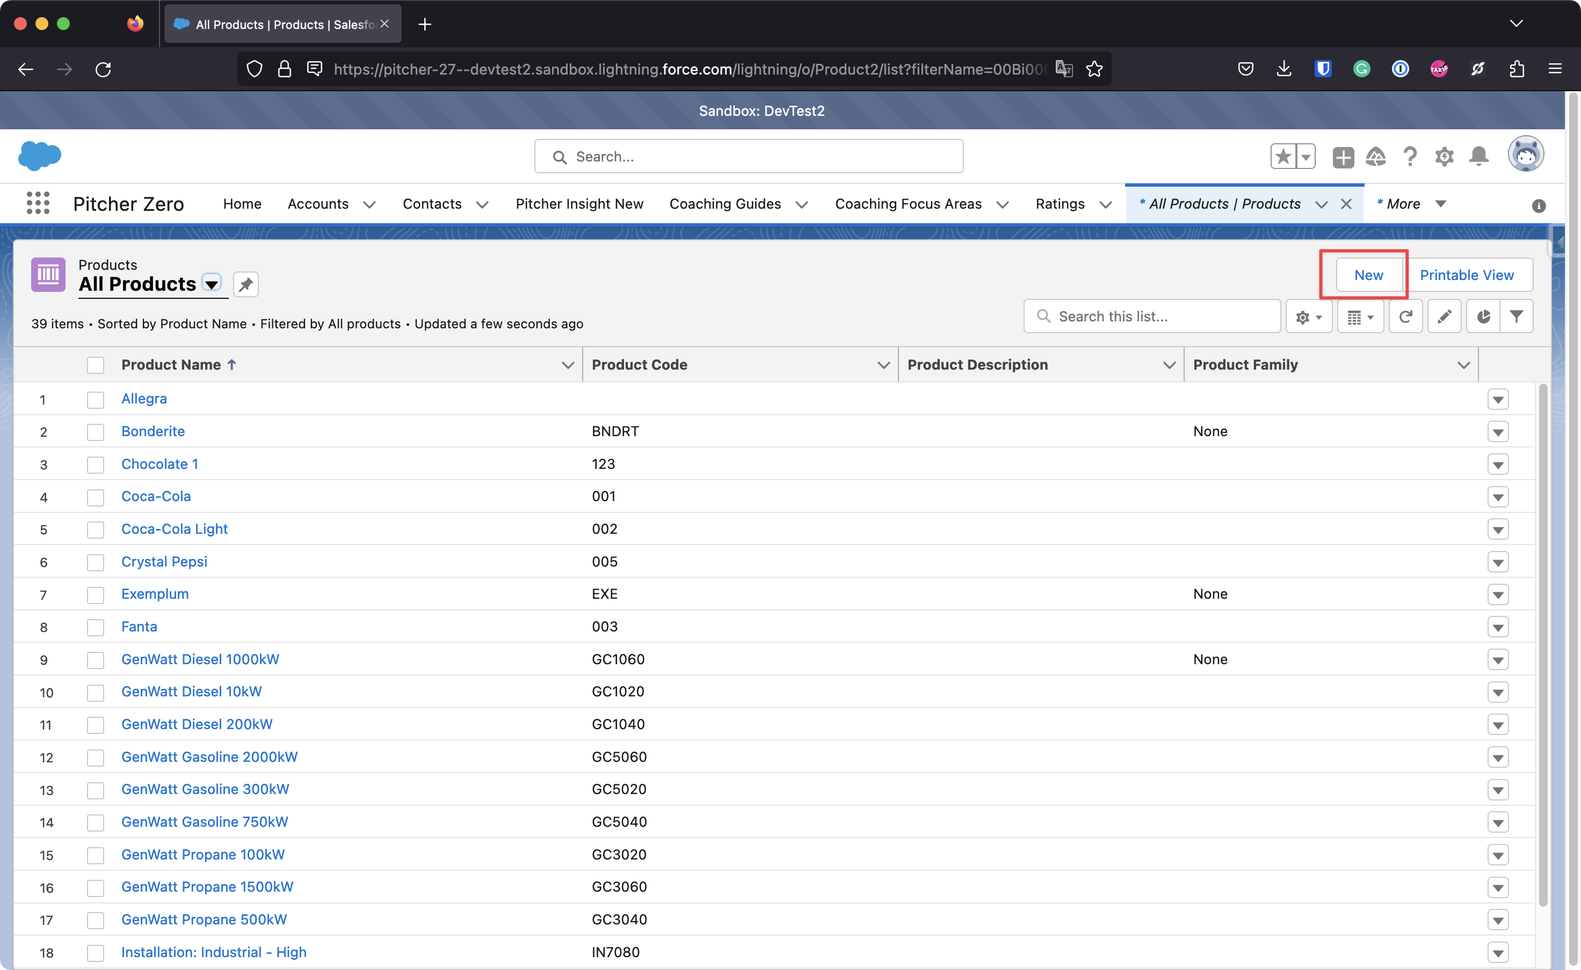Open the Coca-Cola Light product link
The width and height of the screenshot is (1581, 970).
pyautogui.click(x=175, y=528)
